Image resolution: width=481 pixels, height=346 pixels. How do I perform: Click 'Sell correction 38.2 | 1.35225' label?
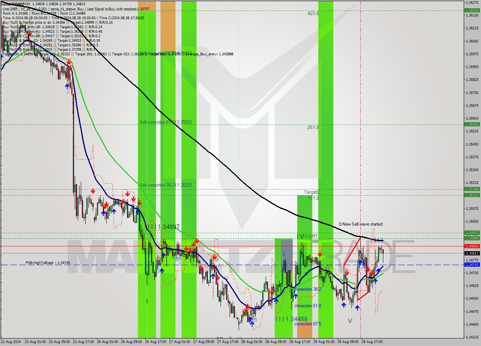pyautogui.click(x=166, y=185)
